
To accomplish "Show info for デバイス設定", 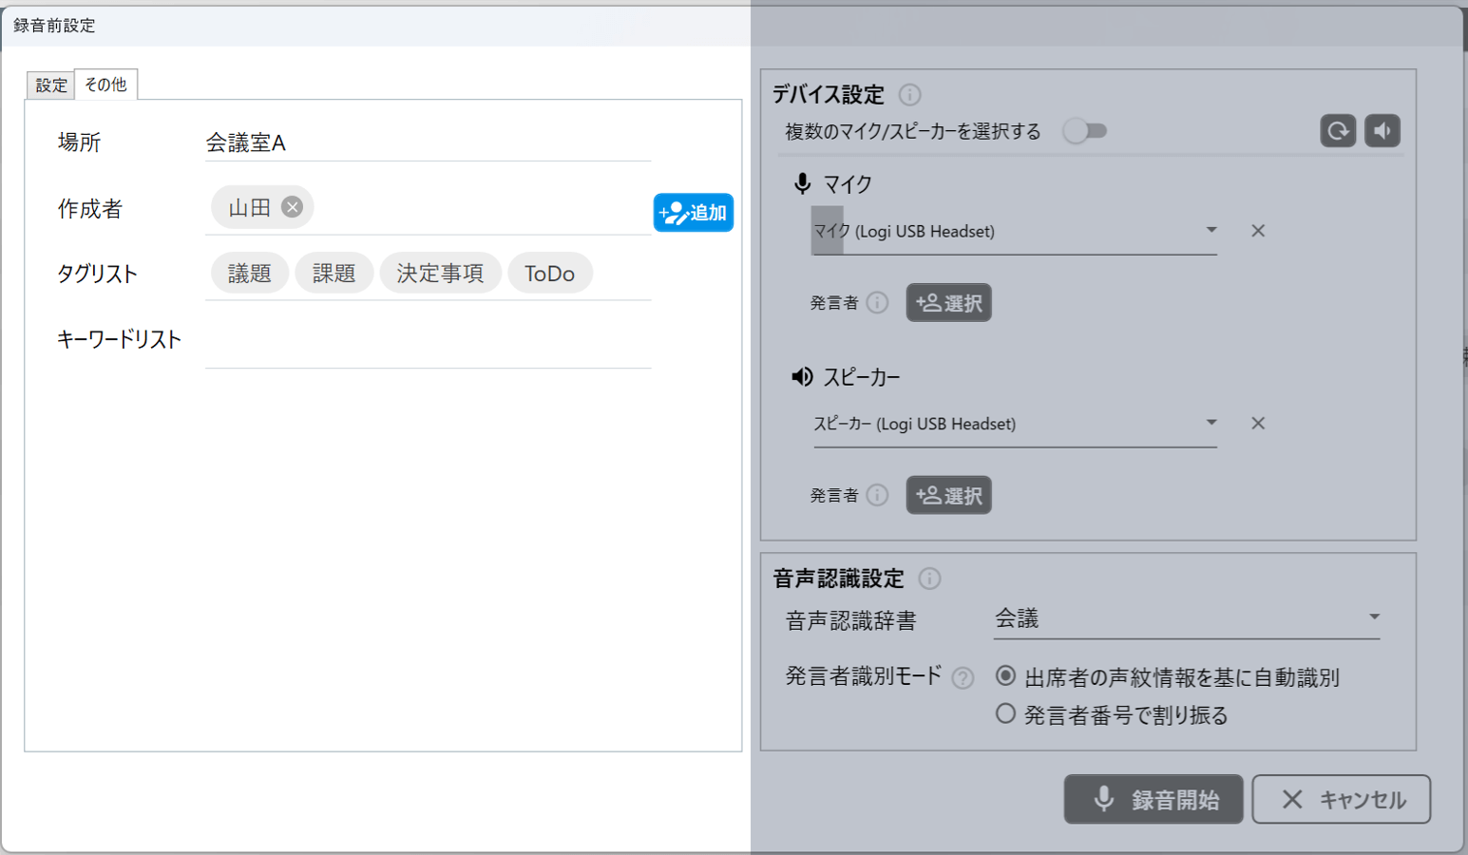I will click(x=909, y=95).
